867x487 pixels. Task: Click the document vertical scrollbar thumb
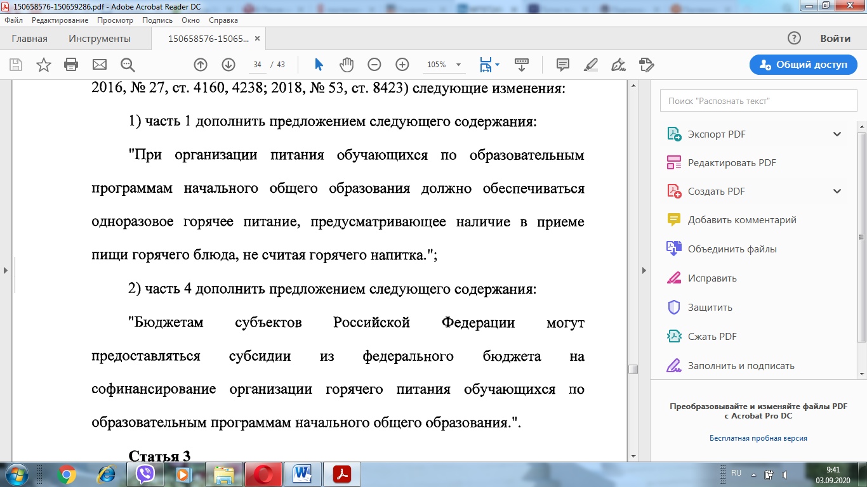[633, 370]
